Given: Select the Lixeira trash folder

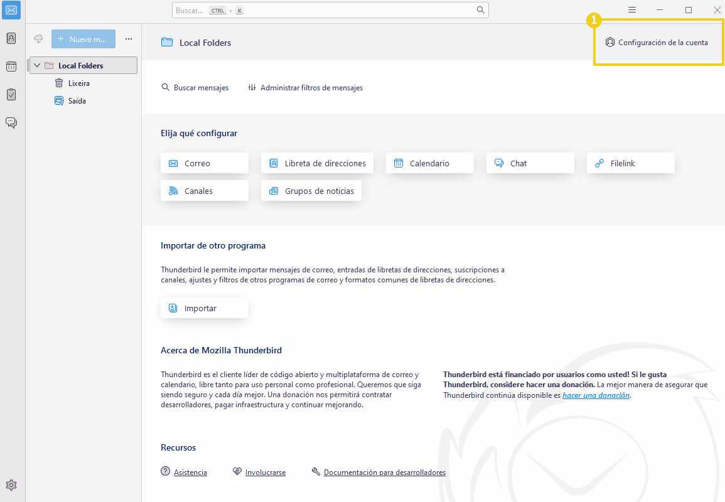Looking at the screenshot, I should (x=78, y=83).
